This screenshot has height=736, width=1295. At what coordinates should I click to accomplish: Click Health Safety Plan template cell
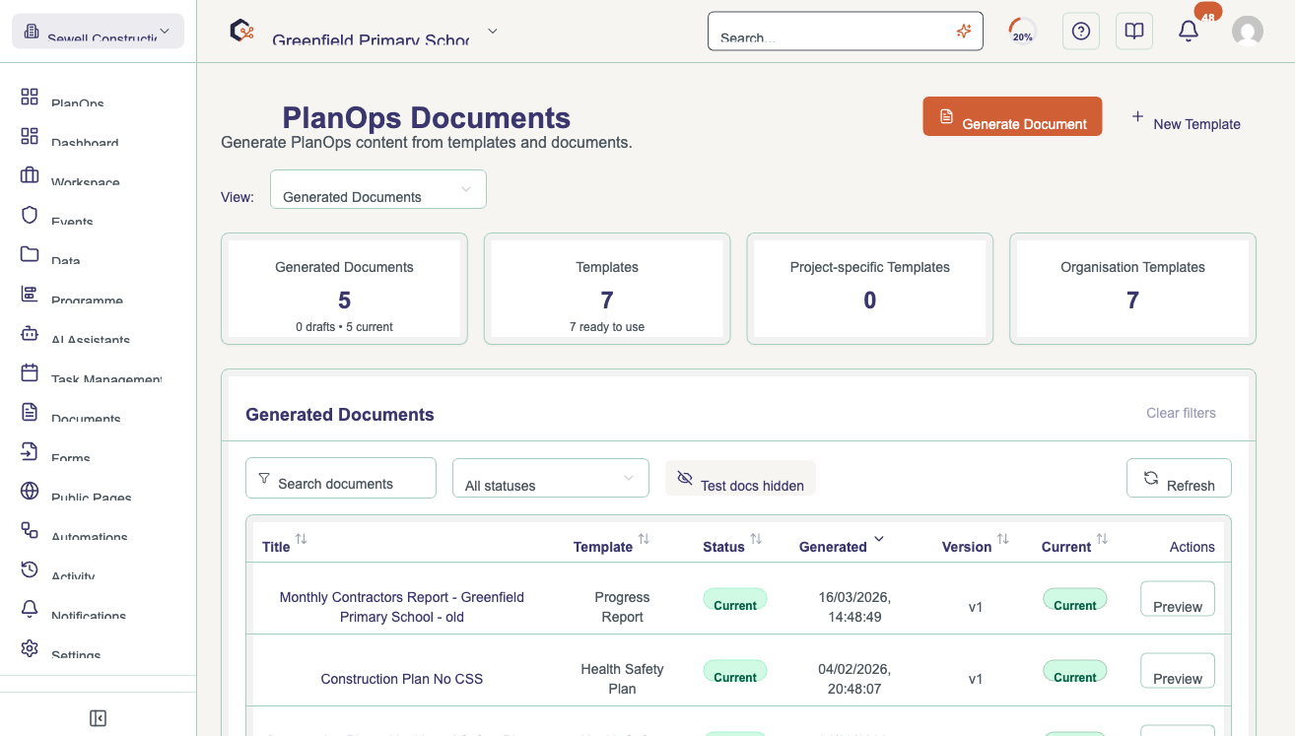[622, 679]
